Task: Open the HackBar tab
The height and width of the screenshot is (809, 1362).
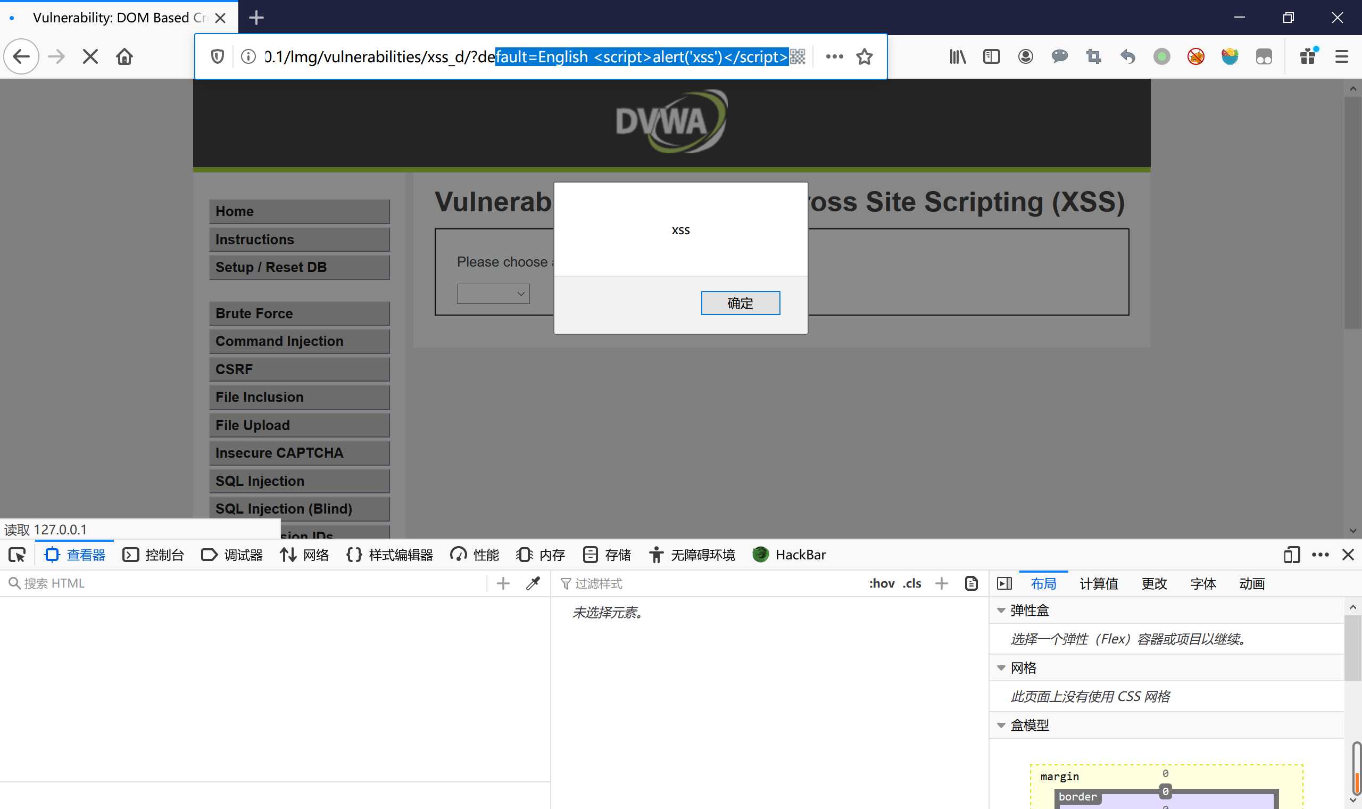Action: tap(789, 555)
